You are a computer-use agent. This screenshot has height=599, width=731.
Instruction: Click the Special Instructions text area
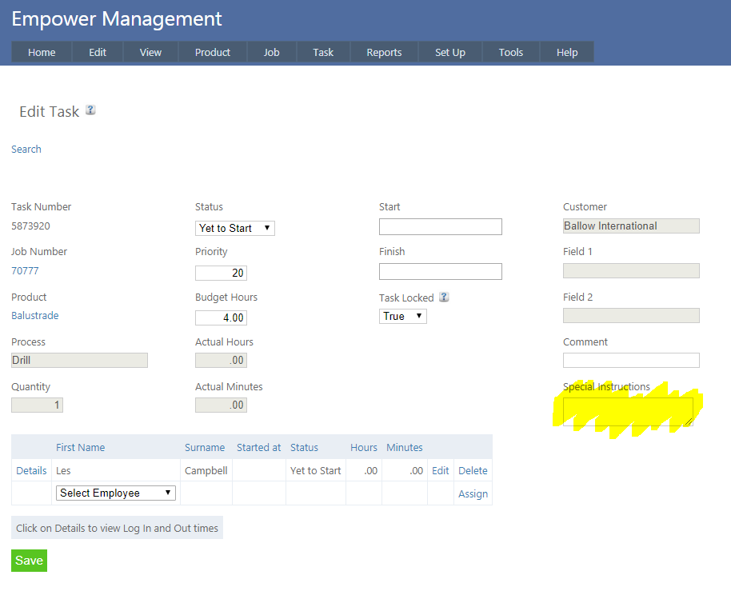(x=628, y=411)
